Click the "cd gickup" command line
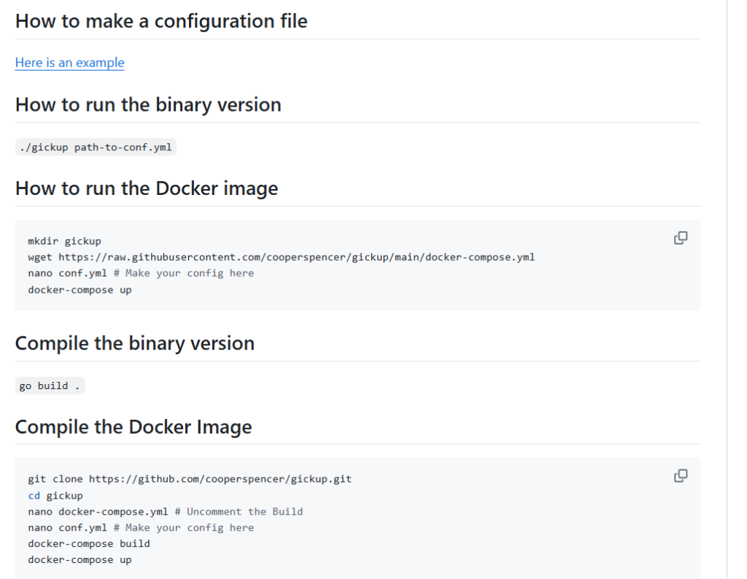This screenshot has height=579, width=747. tap(55, 496)
